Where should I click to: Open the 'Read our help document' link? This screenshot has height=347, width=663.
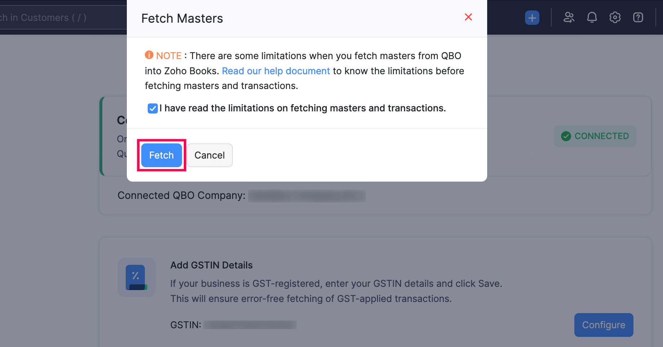(276, 71)
